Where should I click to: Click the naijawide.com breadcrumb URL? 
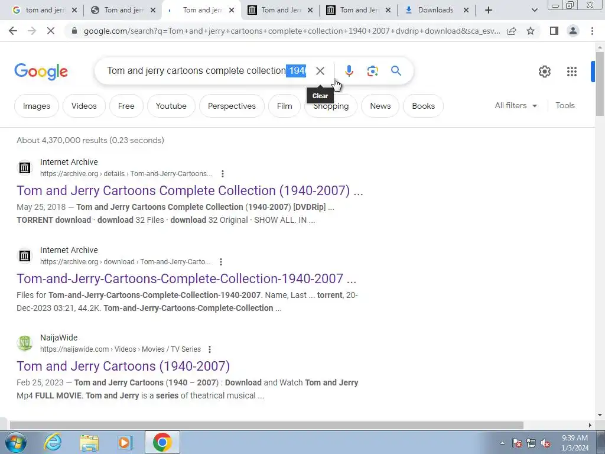tap(121, 349)
